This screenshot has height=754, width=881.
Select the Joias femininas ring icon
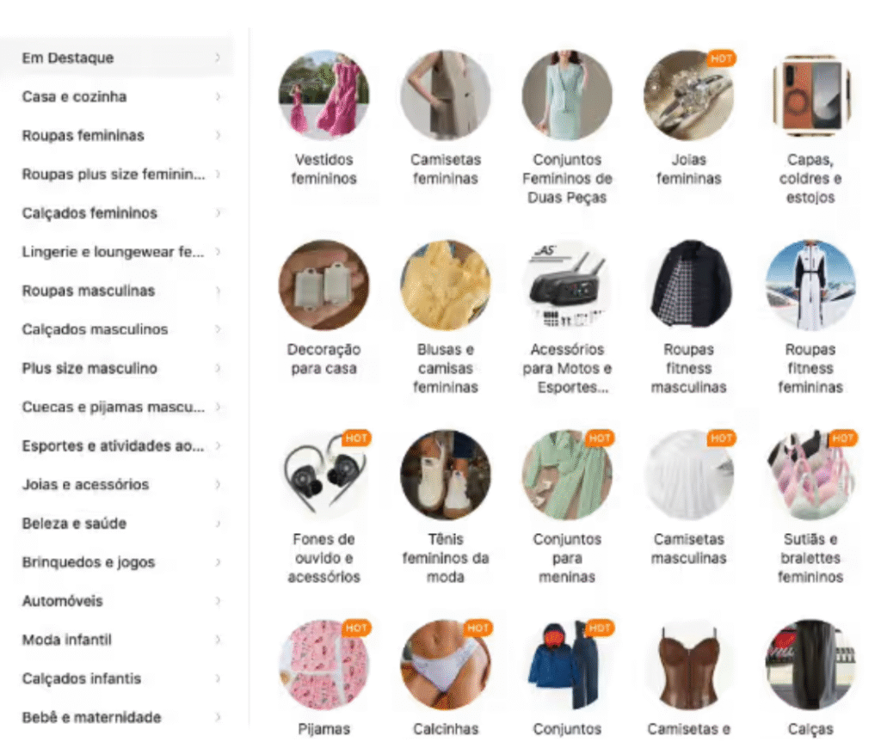(x=688, y=95)
